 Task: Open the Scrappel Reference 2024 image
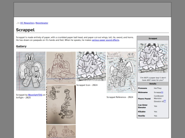click(121, 72)
